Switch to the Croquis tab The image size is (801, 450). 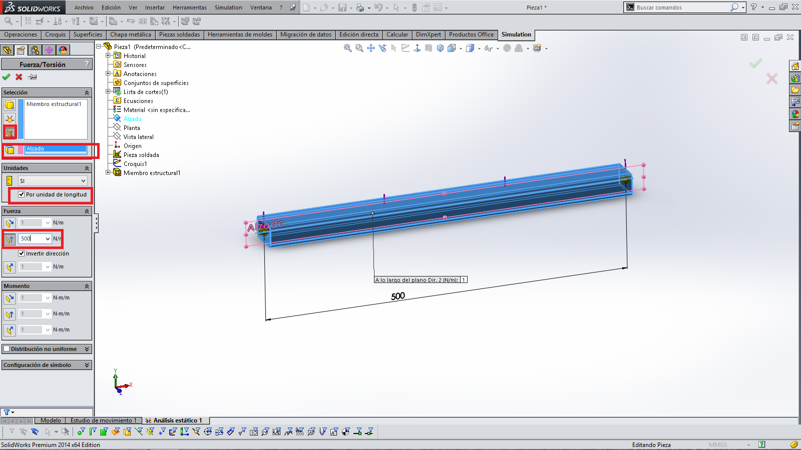pos(55,34)
